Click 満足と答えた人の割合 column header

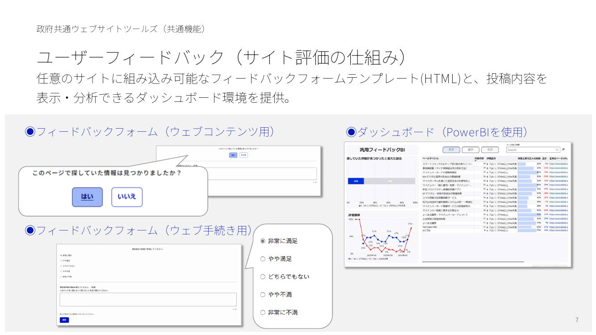click(x=529, y=159)
